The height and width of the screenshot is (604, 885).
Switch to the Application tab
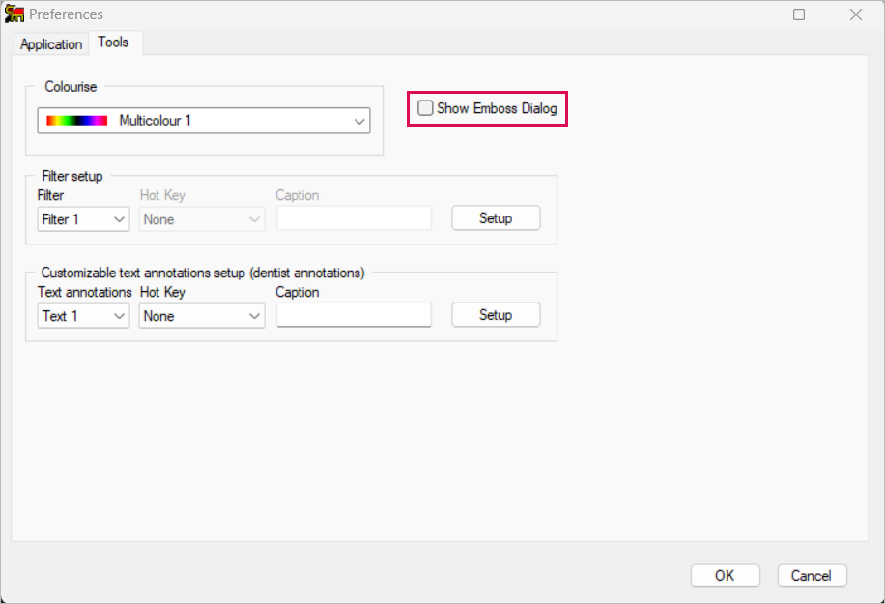tap(51, 44)
